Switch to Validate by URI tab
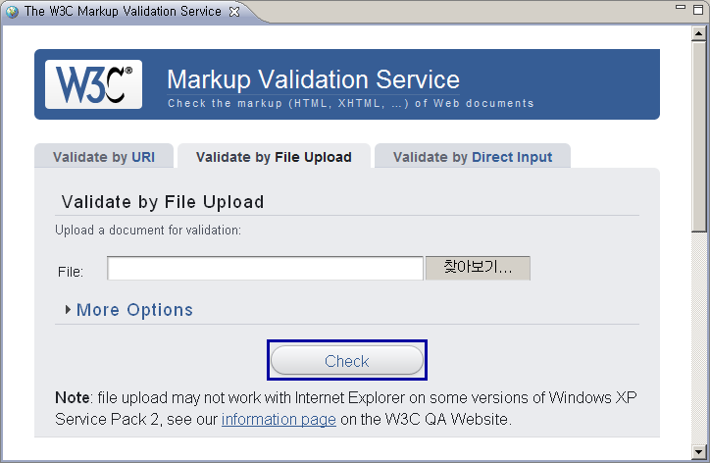Viewport: 710px width, 463px height. click(103, 157)
